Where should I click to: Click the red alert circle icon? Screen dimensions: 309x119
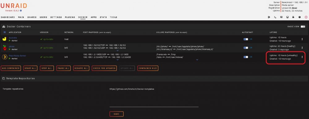[306, 17]
